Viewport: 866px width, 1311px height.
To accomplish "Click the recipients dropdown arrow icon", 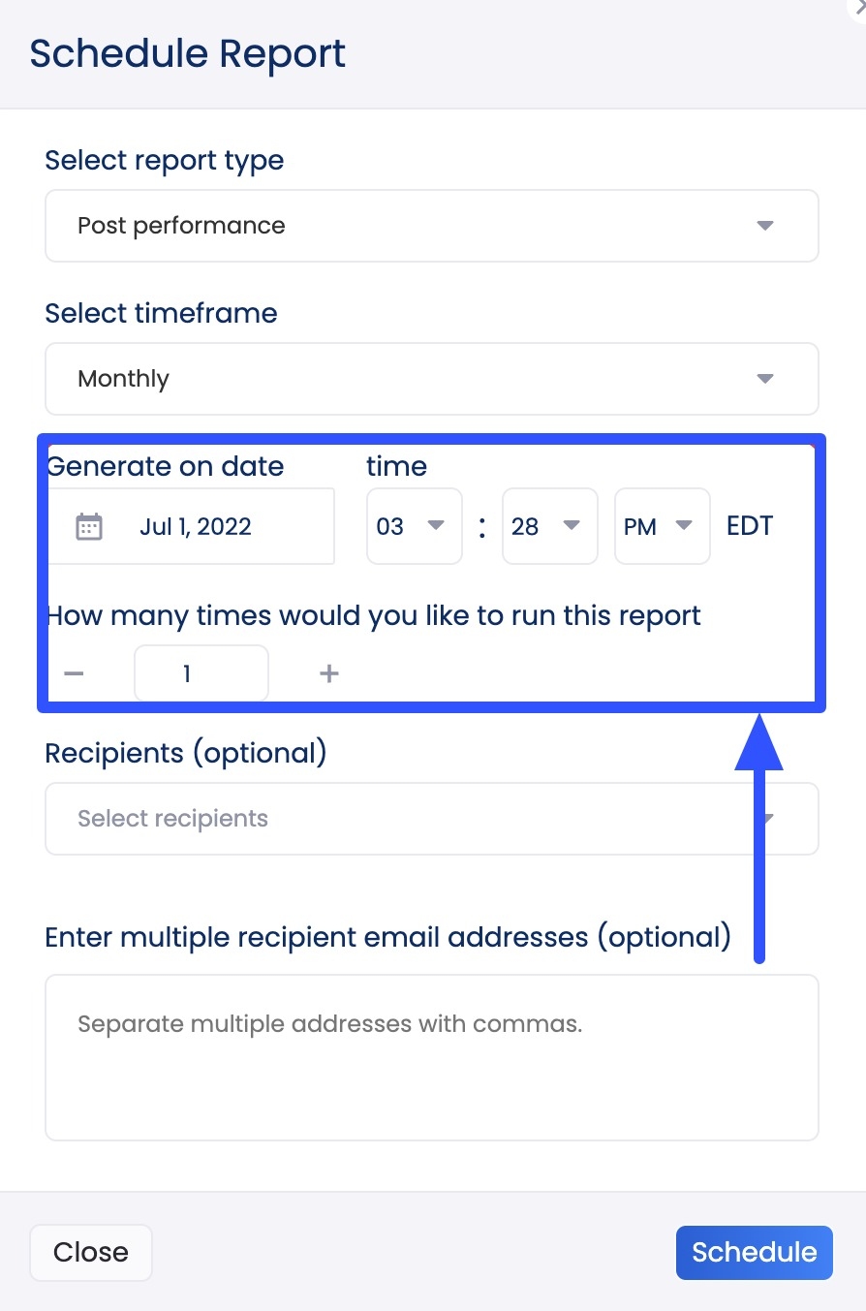I will 765,819.
